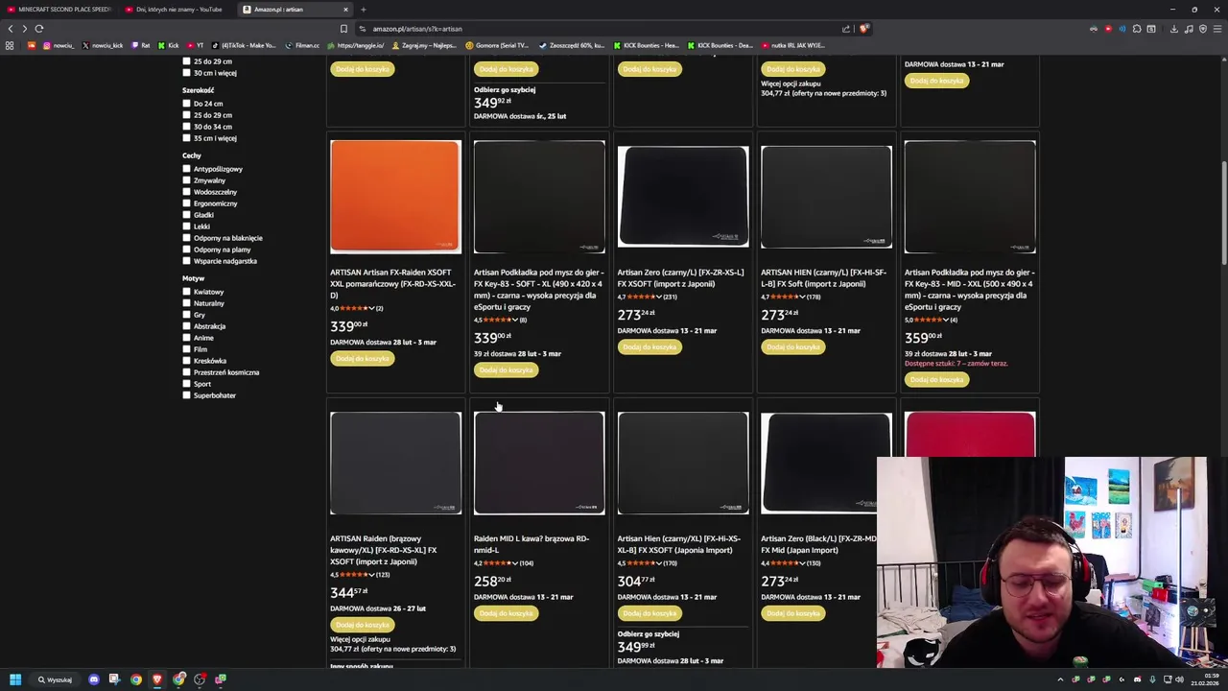Screen dimensions: 1228x691
Task: Click the share page icon in address bar
Action: click(845, 29)
